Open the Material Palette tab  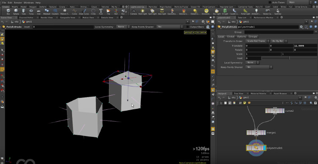coord(258,94)
